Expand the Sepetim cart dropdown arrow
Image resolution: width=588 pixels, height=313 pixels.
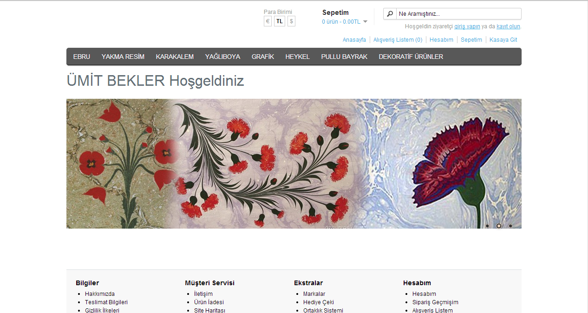click(x=365, y=22)
